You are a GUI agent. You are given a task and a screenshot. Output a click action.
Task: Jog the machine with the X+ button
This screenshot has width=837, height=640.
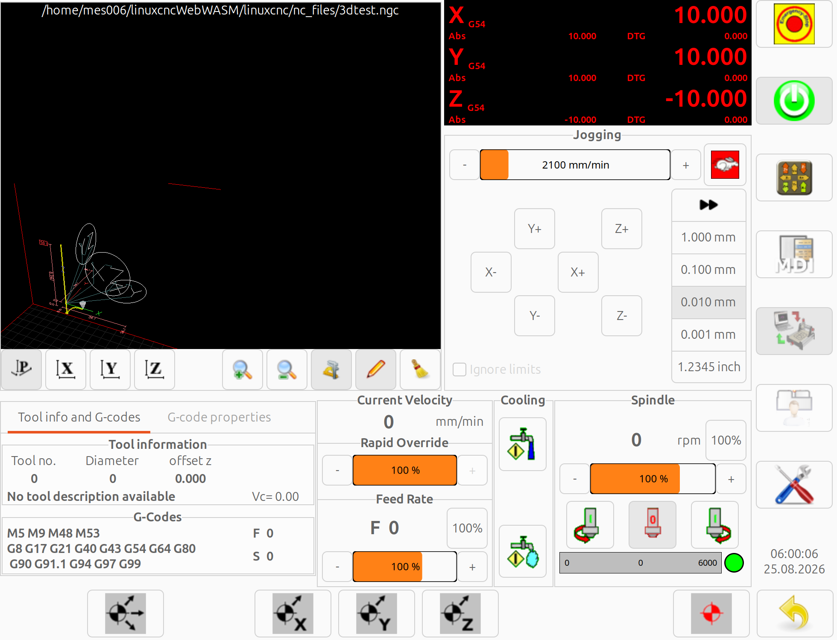coord(578,272)
